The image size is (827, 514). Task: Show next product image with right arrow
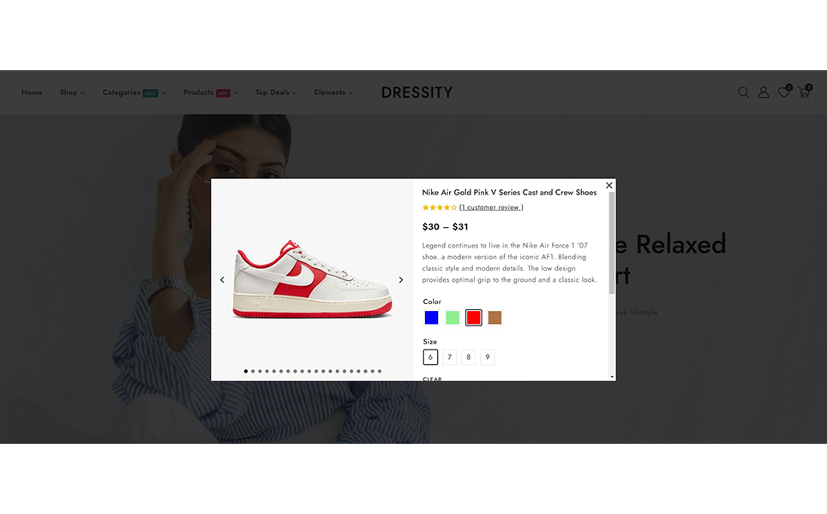coord(401,280)
